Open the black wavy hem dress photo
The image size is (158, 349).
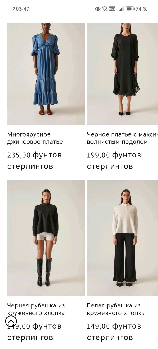(122, 74)
